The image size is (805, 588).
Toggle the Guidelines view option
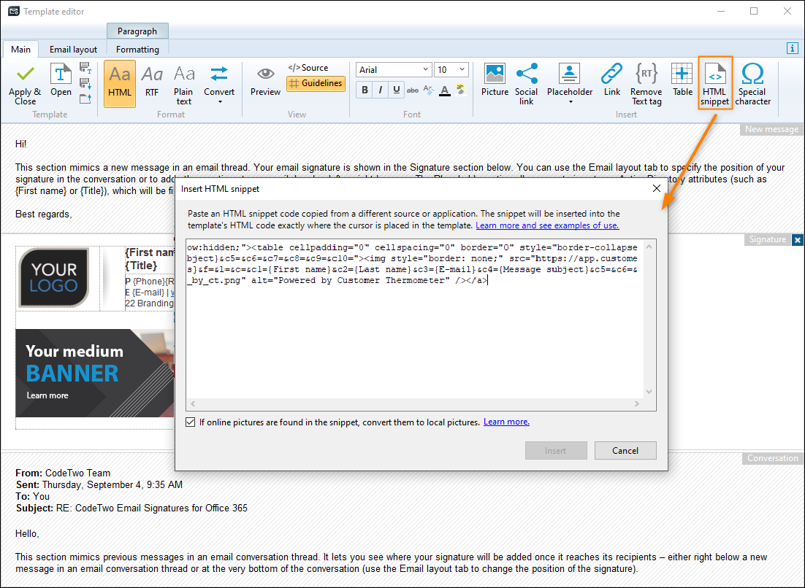click(316, 83)
